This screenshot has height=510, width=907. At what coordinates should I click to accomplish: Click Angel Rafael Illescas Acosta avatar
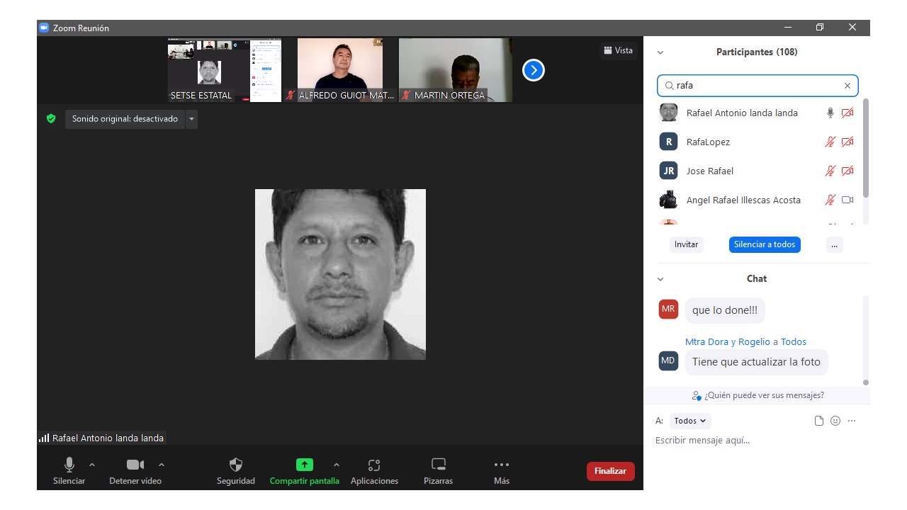point(668,200)
